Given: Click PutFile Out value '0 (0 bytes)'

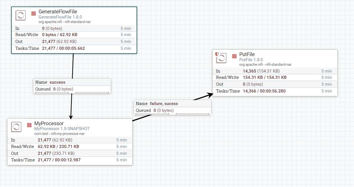Looking at the screenshot, I should (x=253, y=84).
